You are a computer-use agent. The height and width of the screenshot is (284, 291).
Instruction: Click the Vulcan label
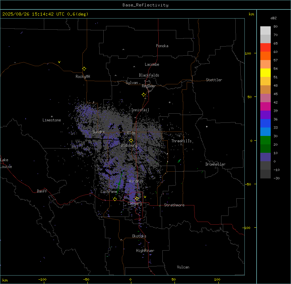click(x=183, y=267)
